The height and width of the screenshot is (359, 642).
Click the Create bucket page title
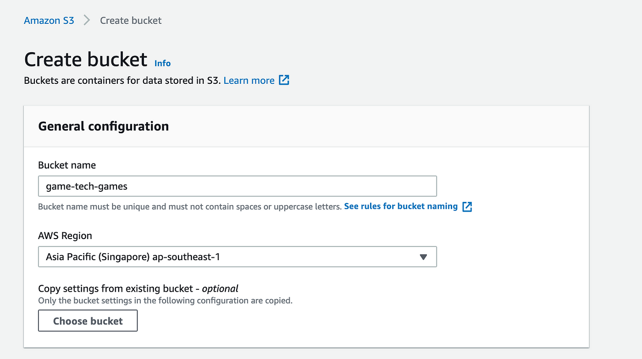coord(86,60)
